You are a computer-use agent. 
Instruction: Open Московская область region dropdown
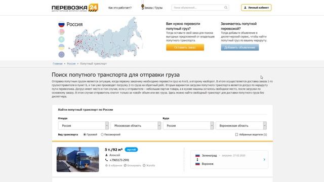136,125
